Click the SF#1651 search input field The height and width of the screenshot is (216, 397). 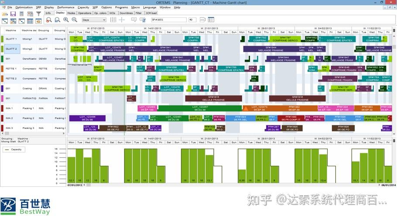[169, 20]
